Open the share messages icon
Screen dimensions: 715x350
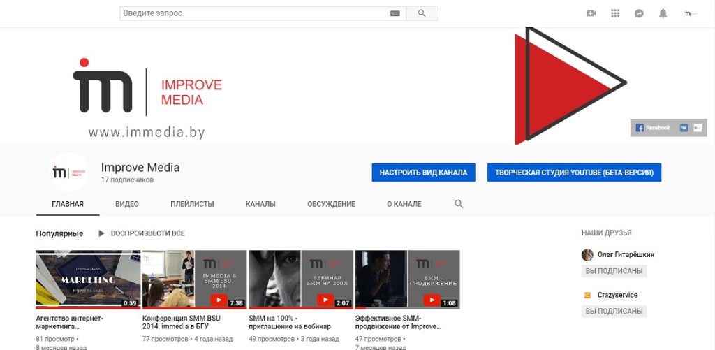(x=639, y=13)
